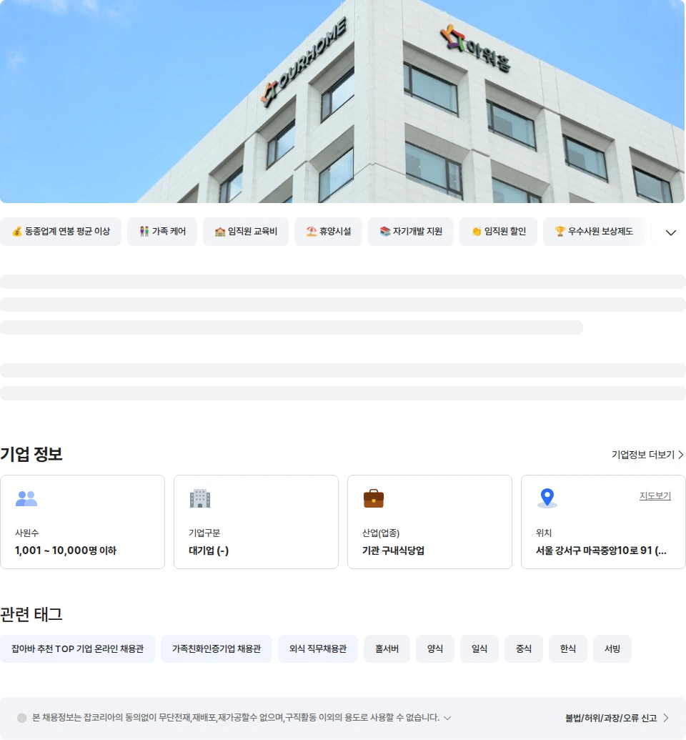The height and width of the screenshot is (740, 686).
Task: Click the 일식 related tag
Action: [x=479, y=649]
